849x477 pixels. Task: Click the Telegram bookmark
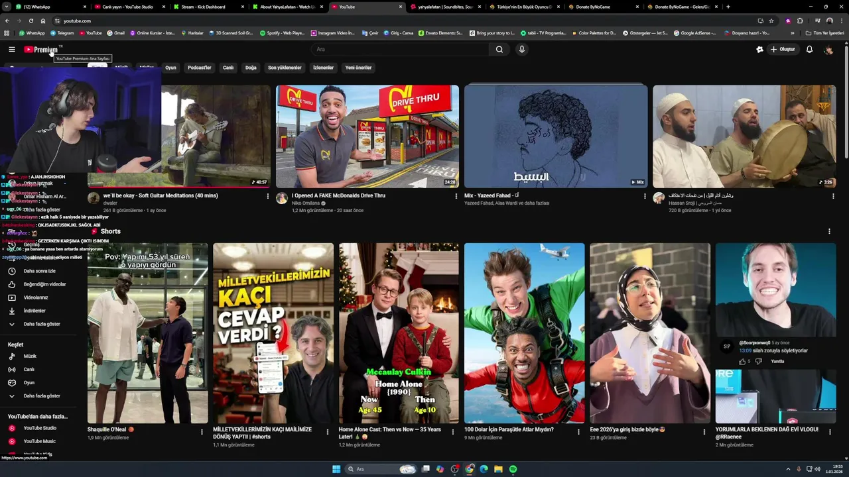pyautogui.click(x=62, y=32)
